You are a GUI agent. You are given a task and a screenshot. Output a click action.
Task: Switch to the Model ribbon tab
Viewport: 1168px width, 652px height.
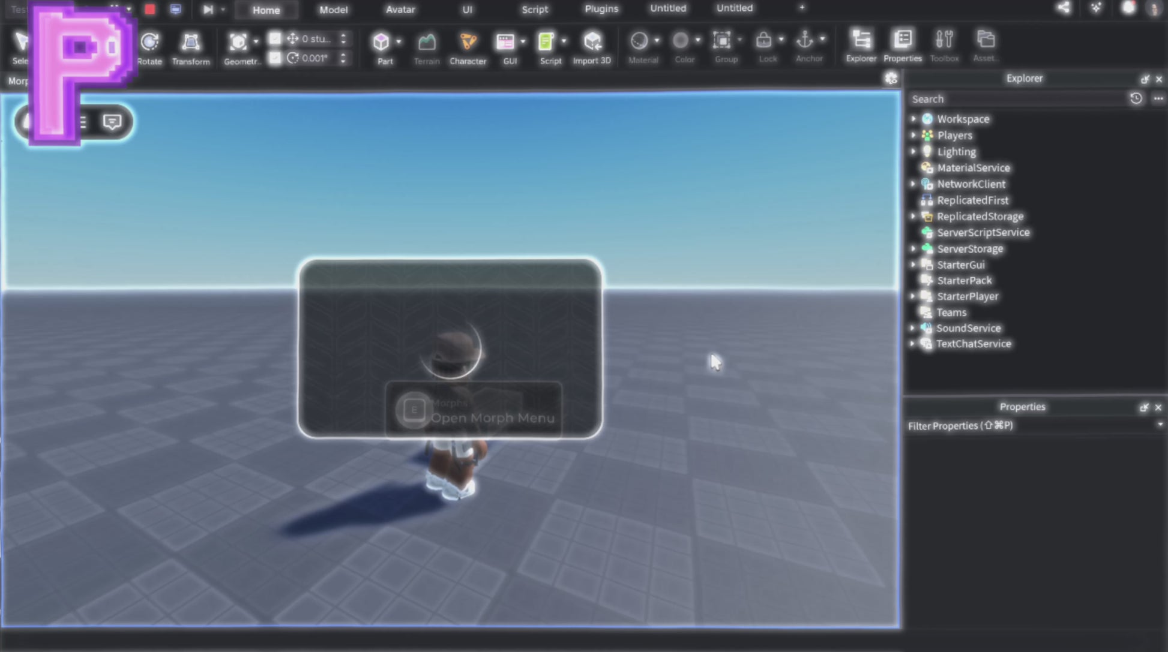333,10
